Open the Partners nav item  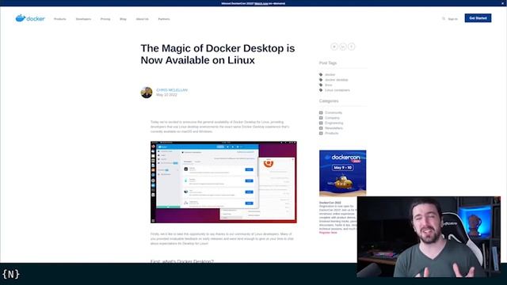pyautogui.click(x=164, y=19)
